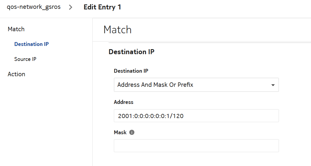Click the breadcrumb chevron separator icon
311x166 pixels.
(71, 7)
